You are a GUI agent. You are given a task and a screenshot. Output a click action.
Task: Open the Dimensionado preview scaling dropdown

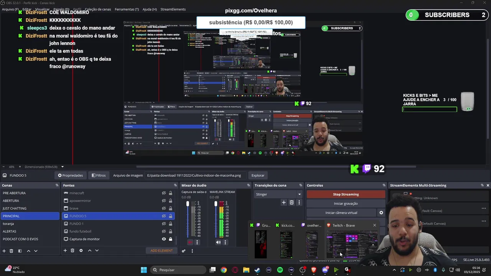point(44,167)
